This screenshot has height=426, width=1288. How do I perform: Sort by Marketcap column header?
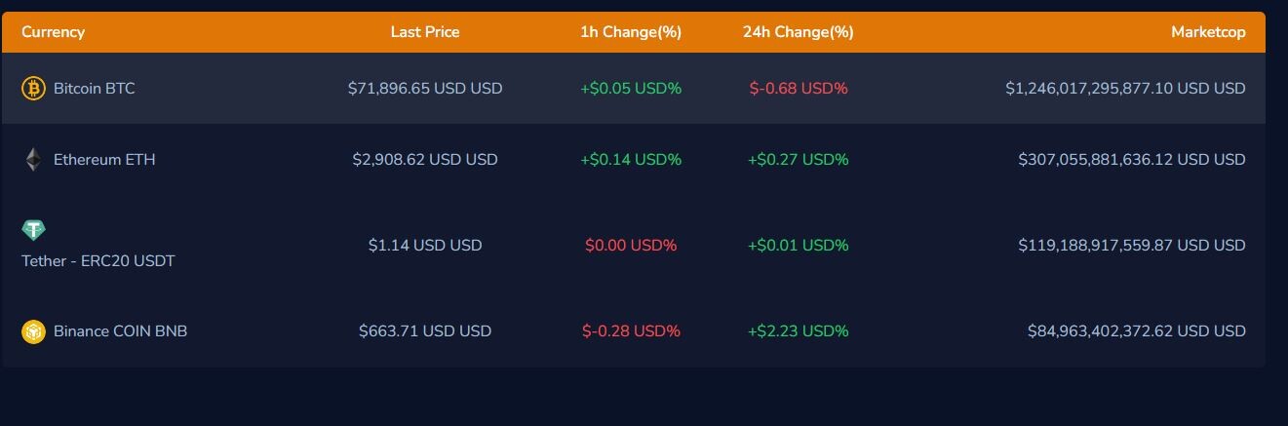tap(1208, 32)
